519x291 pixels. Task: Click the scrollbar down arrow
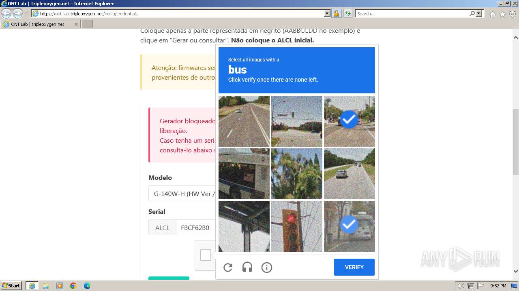pyautogui.click(x=516, y=271)
